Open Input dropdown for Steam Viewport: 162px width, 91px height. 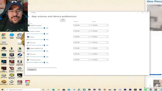[100, 37]
